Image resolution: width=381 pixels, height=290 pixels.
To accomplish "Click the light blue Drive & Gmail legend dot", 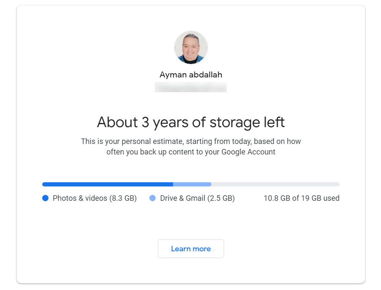I will coord(153,198).
